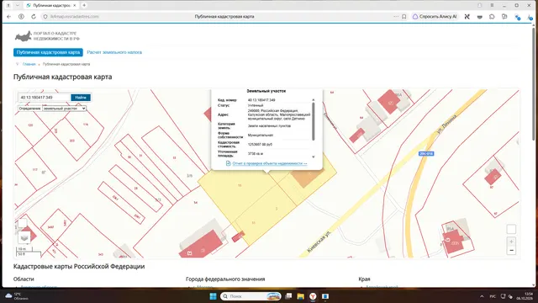Click the taskbar search box Поиск
This screenshot has width=538, height=303.
pyautogui.click(x=251, y=296)
